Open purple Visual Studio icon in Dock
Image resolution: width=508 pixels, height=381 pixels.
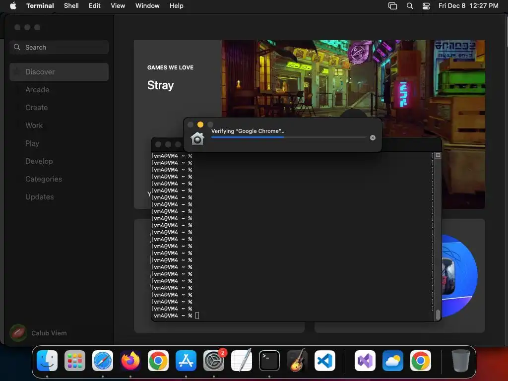(x=365, y=361)
